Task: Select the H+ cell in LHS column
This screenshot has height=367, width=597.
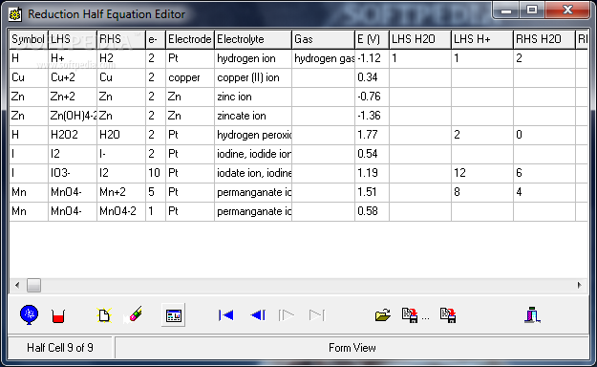Action: point(73,58)
